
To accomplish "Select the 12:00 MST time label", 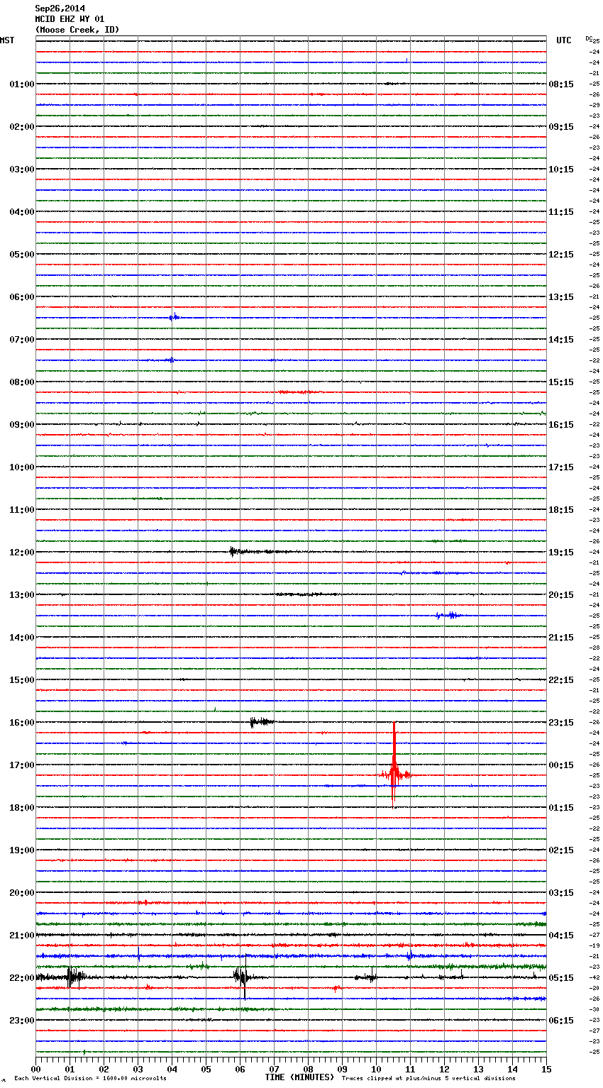I will tap(22, 553).
